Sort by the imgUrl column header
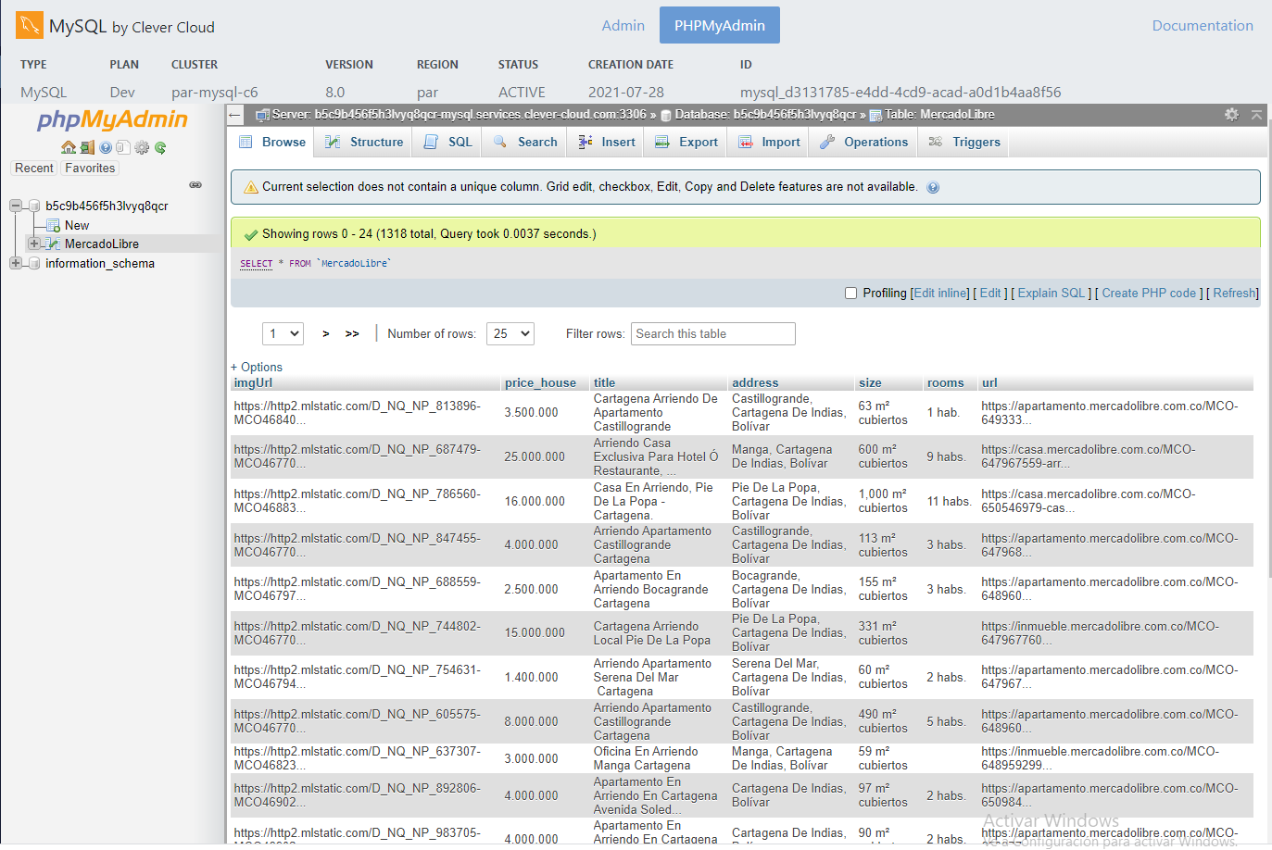 pos(253,382)
